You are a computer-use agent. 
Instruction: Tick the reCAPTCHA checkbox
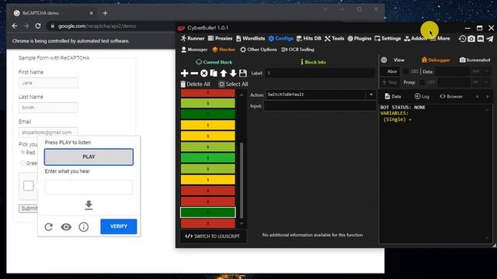click(x=29, y=186)
